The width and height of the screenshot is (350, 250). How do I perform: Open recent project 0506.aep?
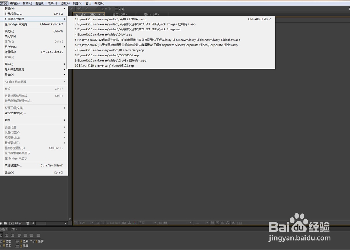click(171, 55)
